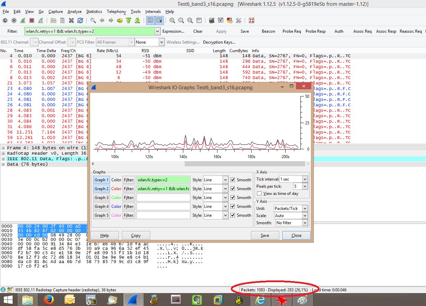Zoom out packet text

[x=181, y=20]
